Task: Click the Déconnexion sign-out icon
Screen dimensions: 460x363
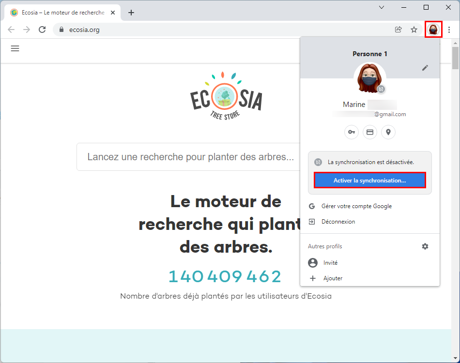Action: click(312, 222)
